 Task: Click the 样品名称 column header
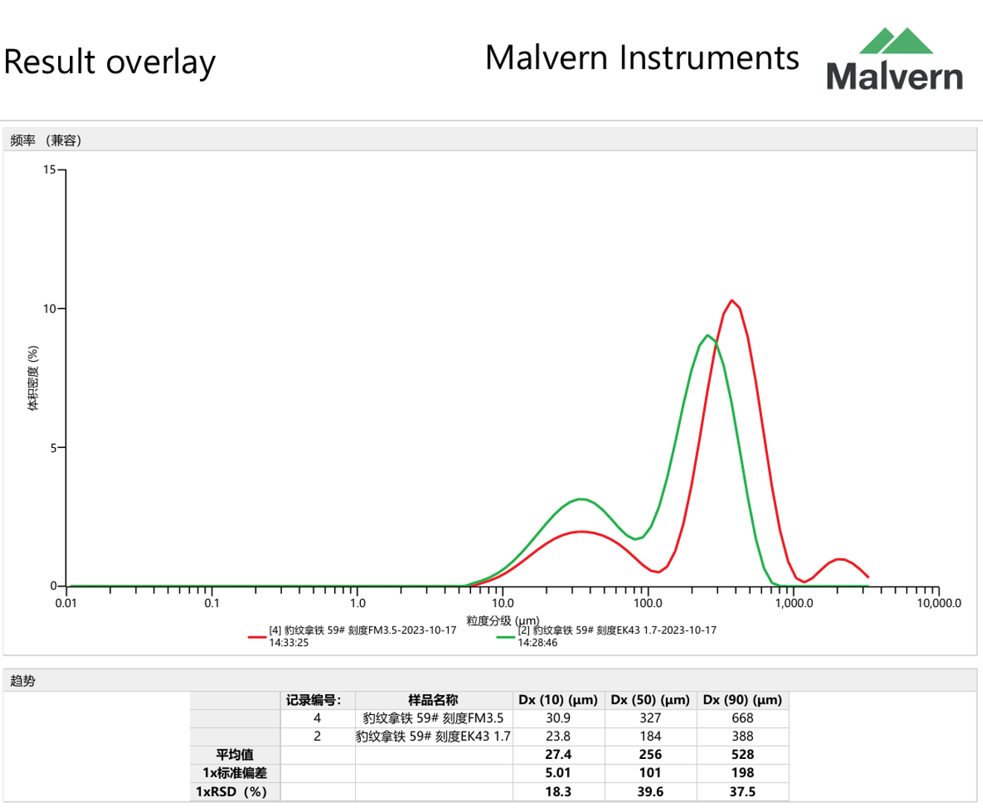[433, 700]
